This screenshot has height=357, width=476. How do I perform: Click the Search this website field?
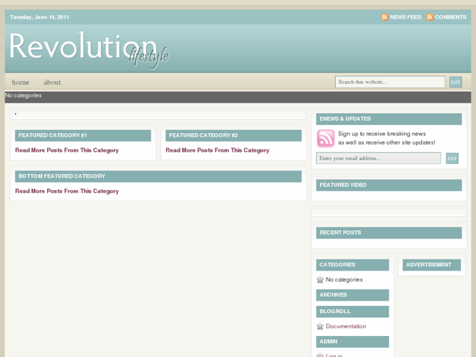pos(390,82)
